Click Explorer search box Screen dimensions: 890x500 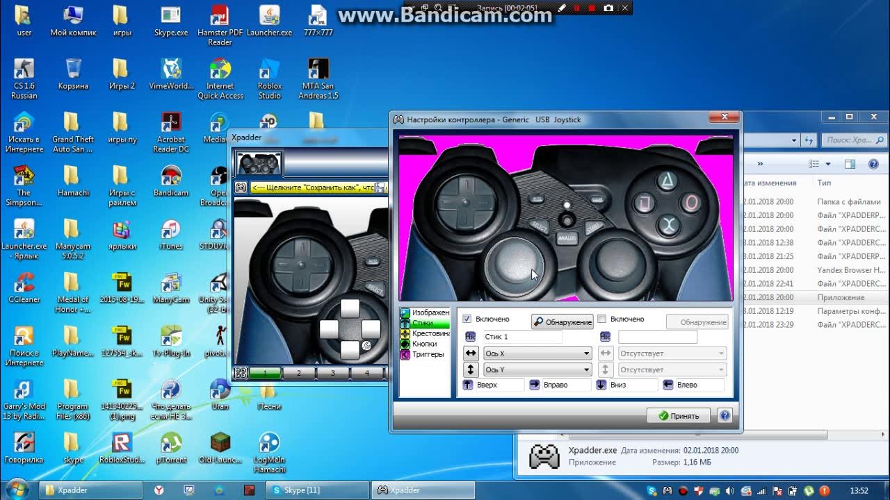click(x=854, y=140)
